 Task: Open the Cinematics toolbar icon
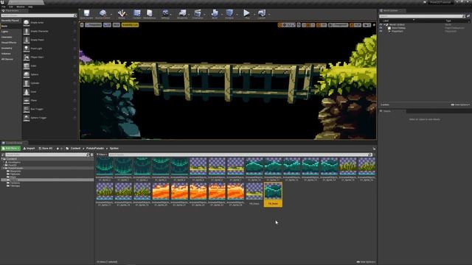coord(198,14)
